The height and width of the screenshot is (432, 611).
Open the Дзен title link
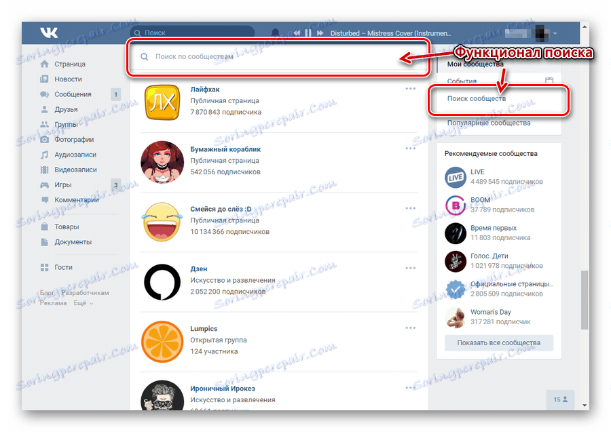click(x=199, y=269)
